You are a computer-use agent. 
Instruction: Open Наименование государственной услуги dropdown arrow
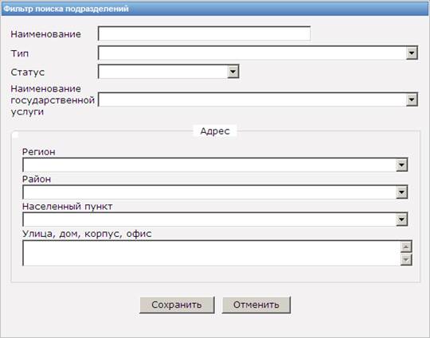pyautogui.click(x=412, y=99)
